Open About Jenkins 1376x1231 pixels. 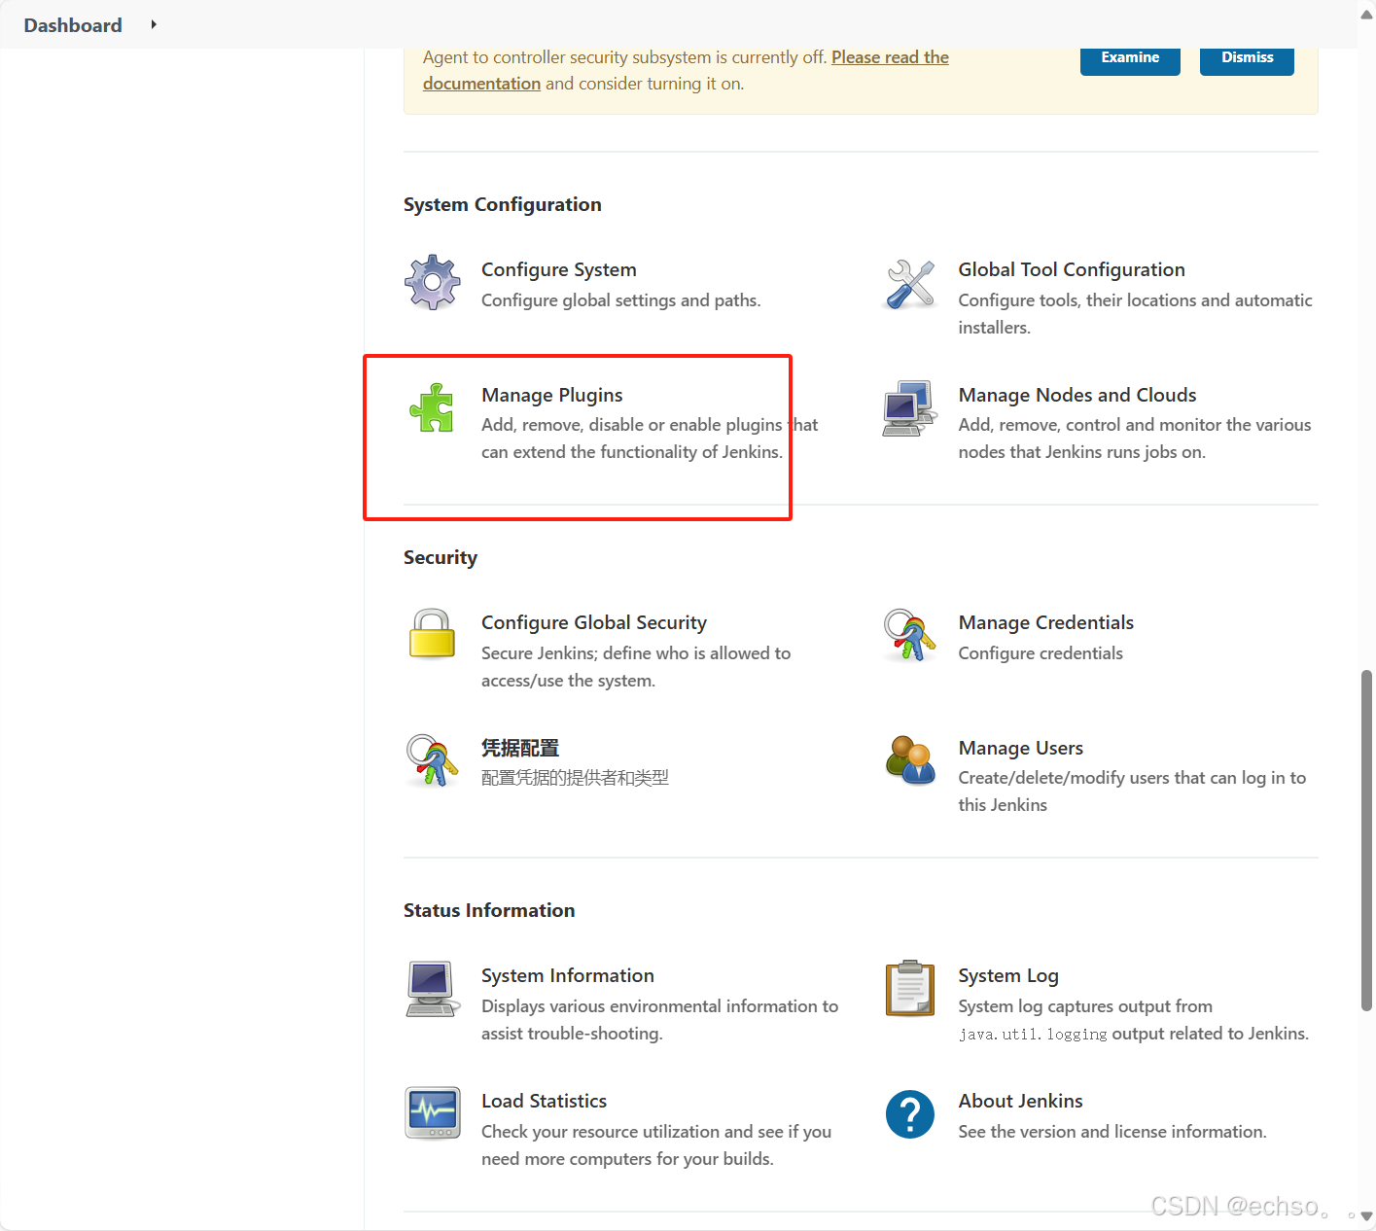1021,1101
